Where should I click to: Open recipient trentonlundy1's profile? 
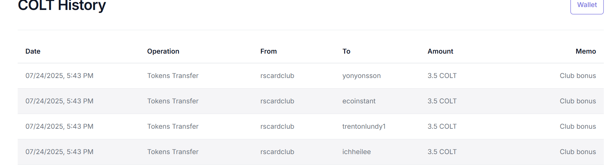(x=364, y=126)
